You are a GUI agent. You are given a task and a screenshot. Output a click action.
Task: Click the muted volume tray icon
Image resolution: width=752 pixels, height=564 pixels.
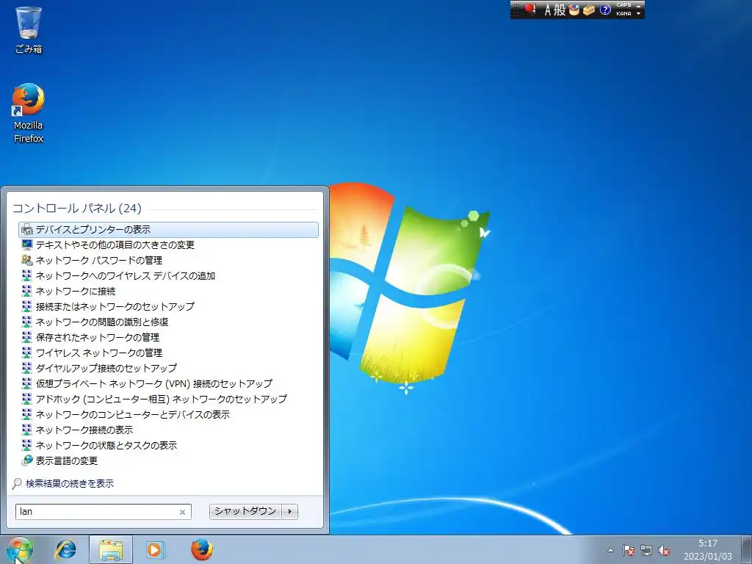664,550
